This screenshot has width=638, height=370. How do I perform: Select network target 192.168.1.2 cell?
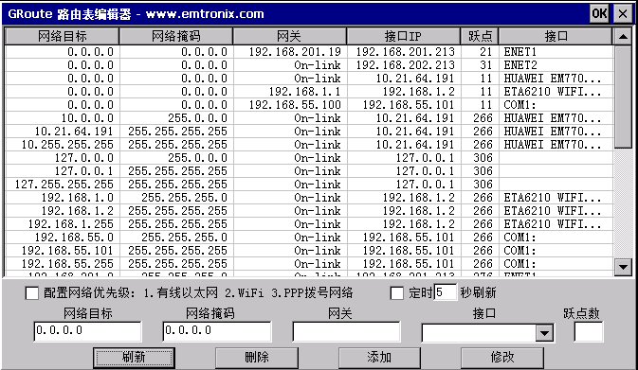pos(63,211)
